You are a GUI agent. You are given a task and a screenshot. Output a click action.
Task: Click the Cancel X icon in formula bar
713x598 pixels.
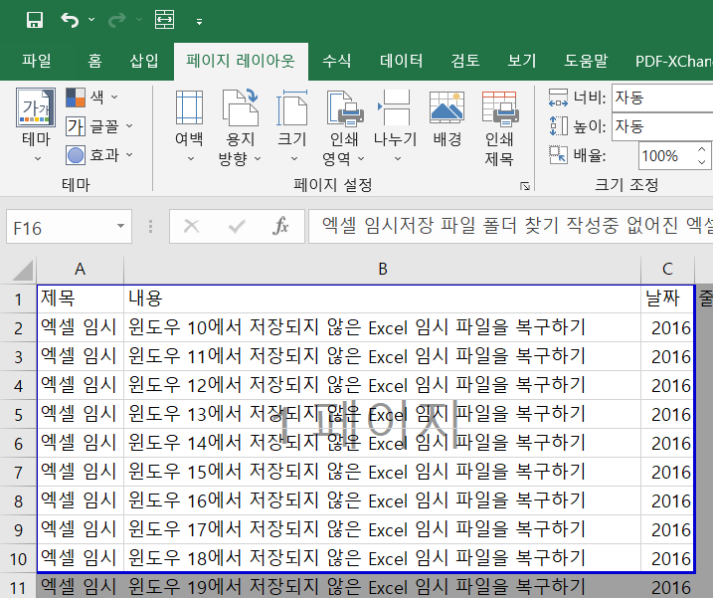pyautogui.click(x=192, y=226)
